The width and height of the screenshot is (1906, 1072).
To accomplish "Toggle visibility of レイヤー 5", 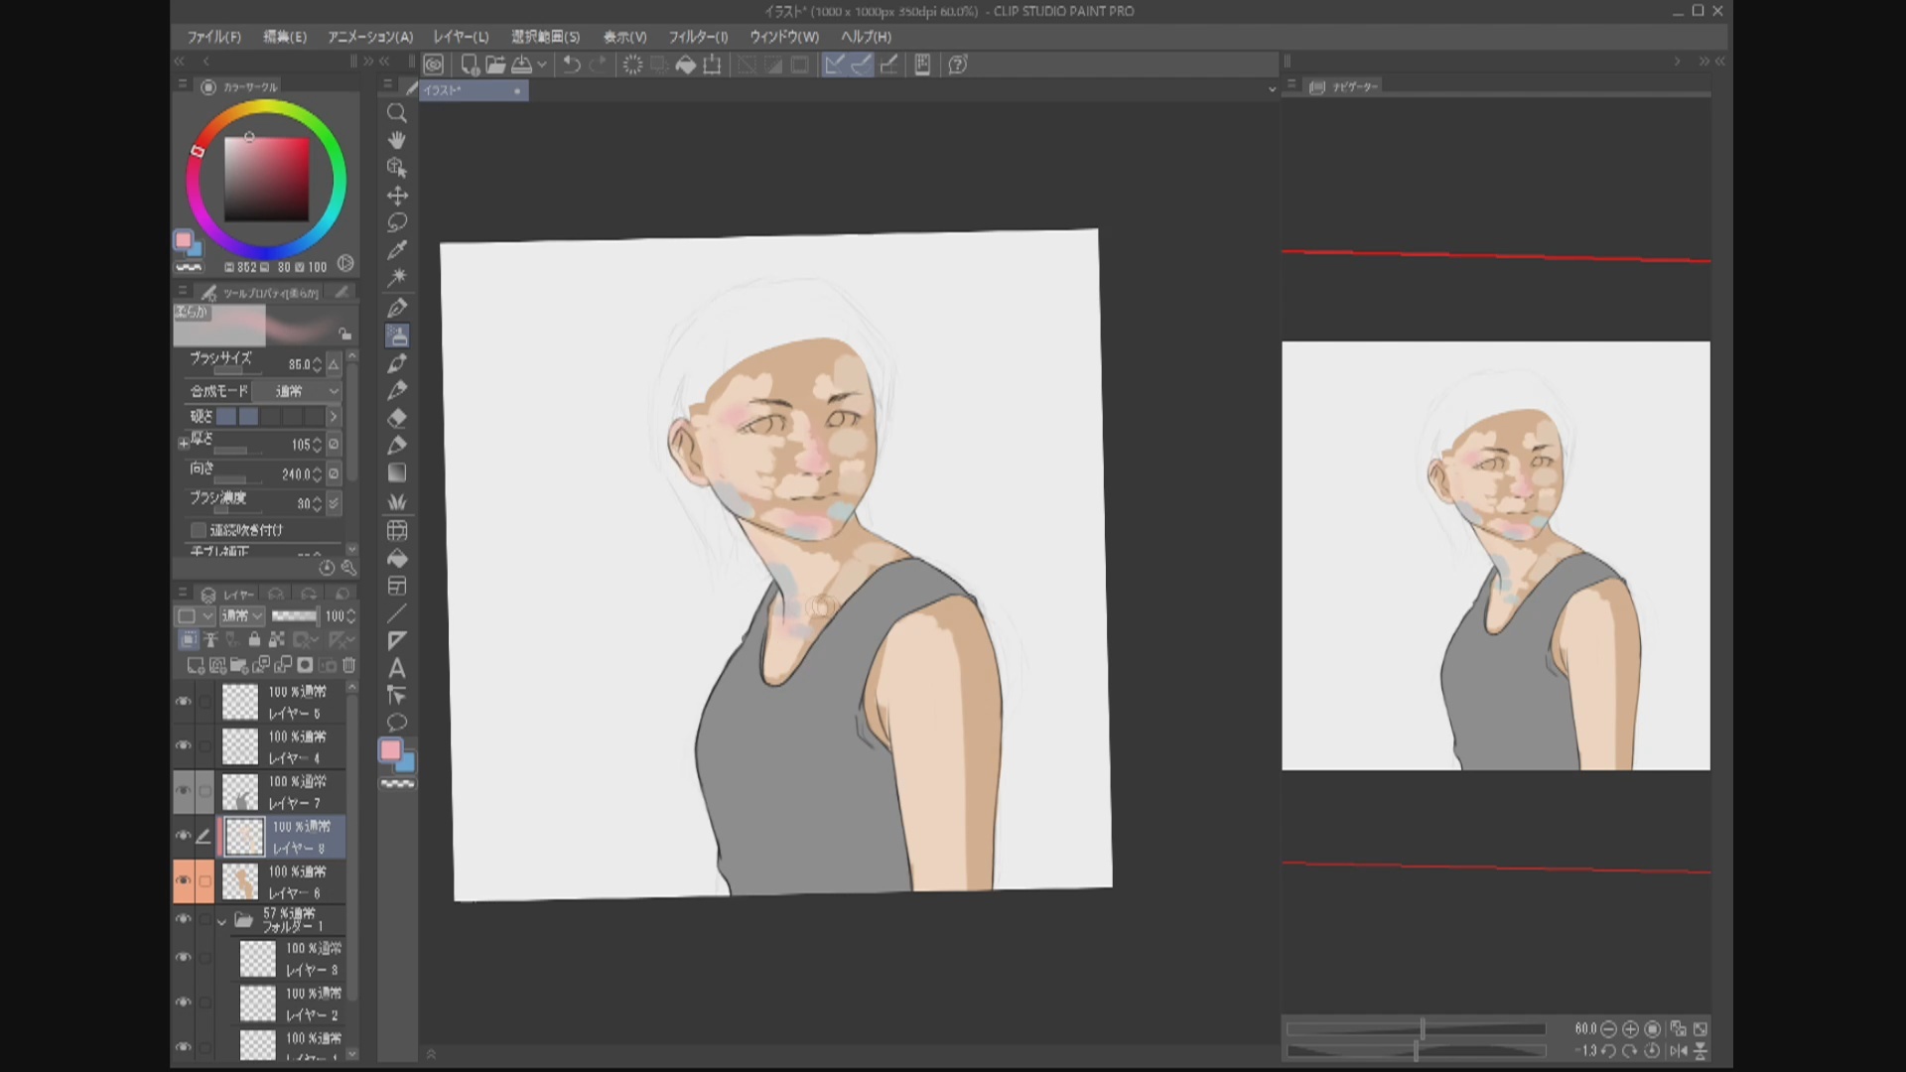I will click(184, 702).
